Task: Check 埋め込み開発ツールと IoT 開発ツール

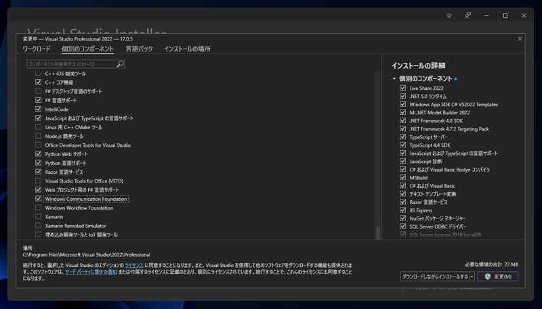Action: pos(38,235)
